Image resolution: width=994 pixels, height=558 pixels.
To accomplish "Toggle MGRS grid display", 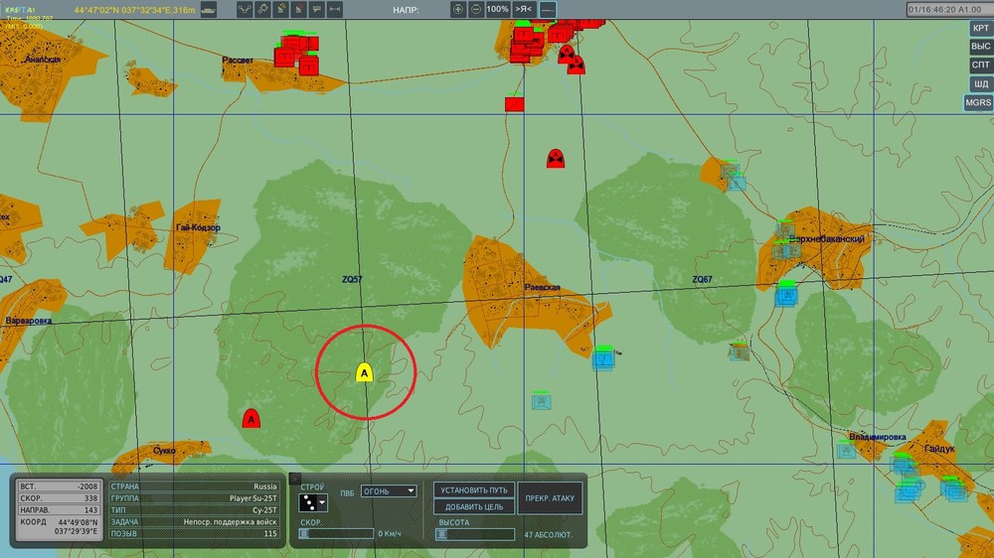I will click(x=978, y=102).
